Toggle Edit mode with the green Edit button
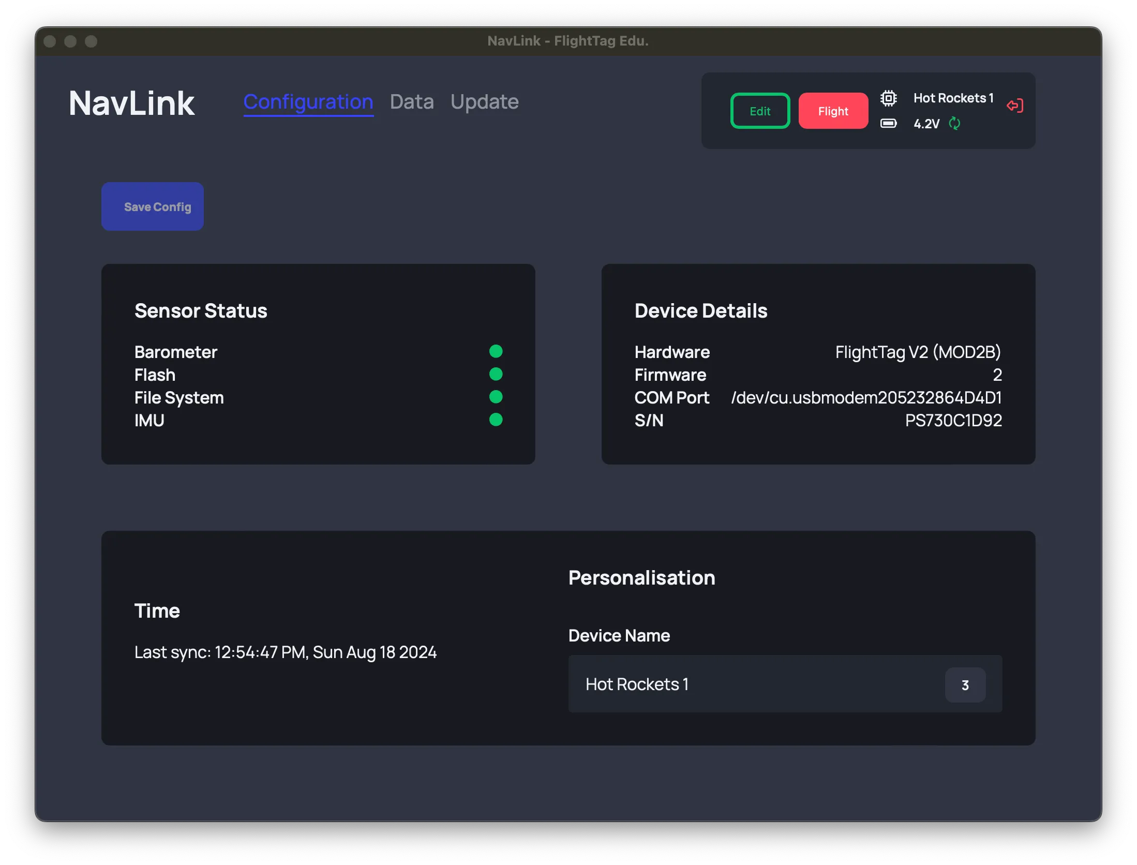The image size is (1137, 865). [x=760, y=110]
